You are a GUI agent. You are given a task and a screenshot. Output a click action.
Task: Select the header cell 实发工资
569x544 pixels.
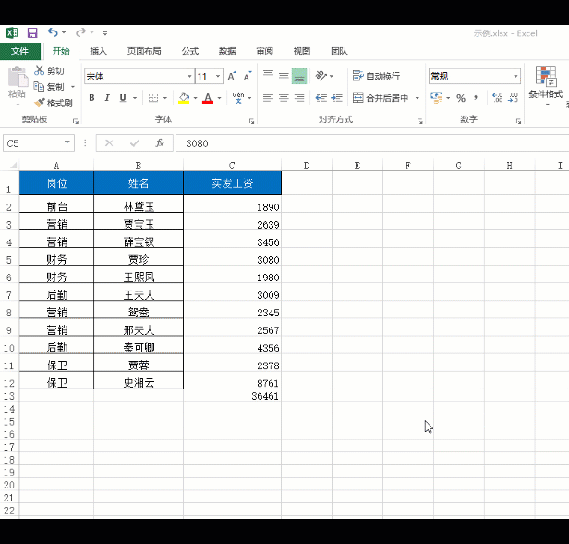pos(232,183)
